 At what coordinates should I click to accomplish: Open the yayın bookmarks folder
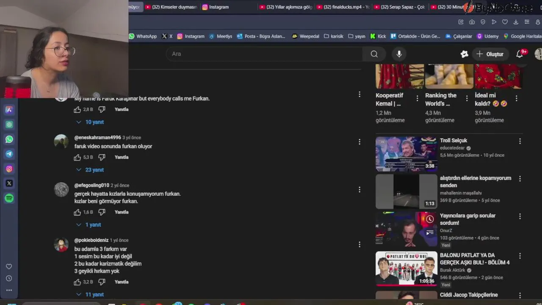tap(357, 36)
